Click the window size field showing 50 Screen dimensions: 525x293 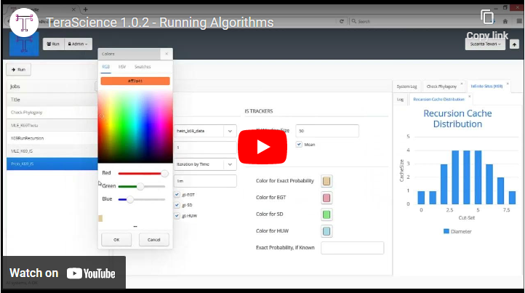[x=327, y=131]
